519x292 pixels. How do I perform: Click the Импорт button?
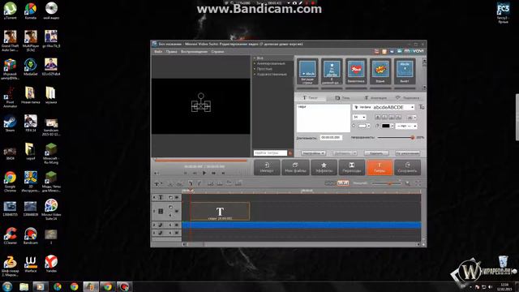(x=267, y=168)
